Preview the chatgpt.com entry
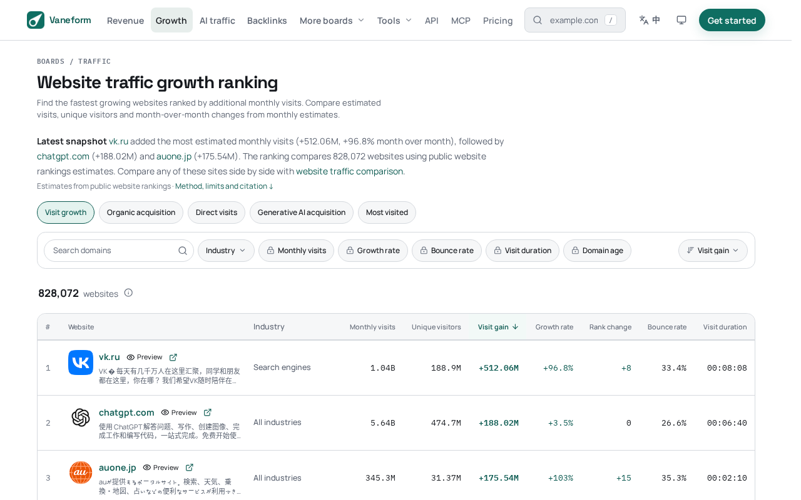Viewport: 801px width, 500px height. 179,412
